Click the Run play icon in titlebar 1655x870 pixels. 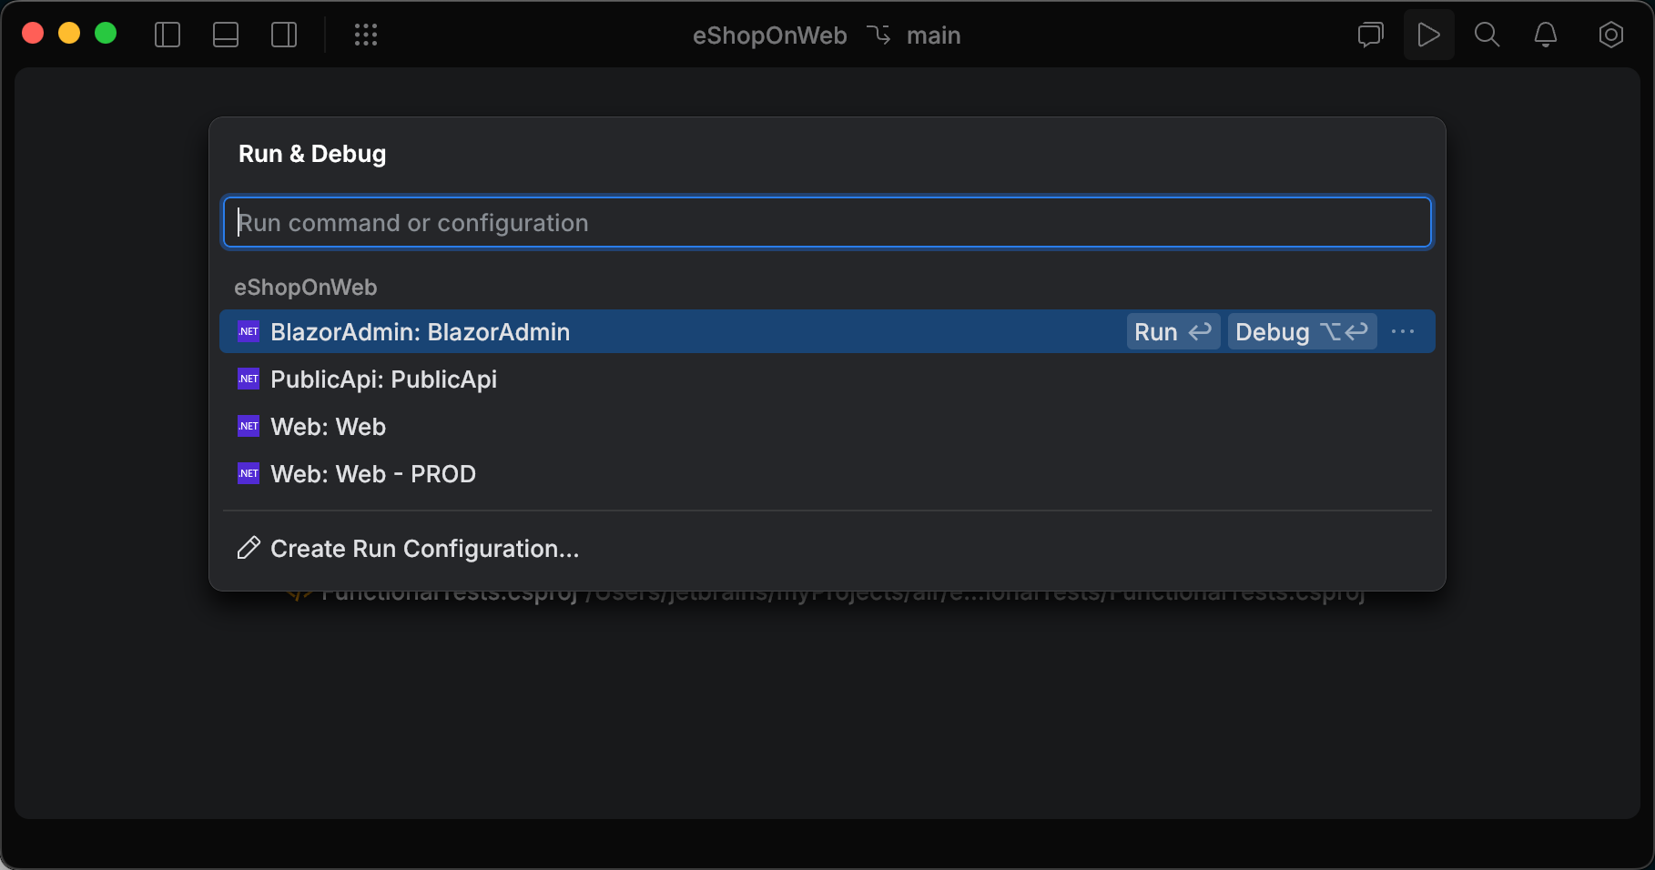click(x=1428, y=35)
